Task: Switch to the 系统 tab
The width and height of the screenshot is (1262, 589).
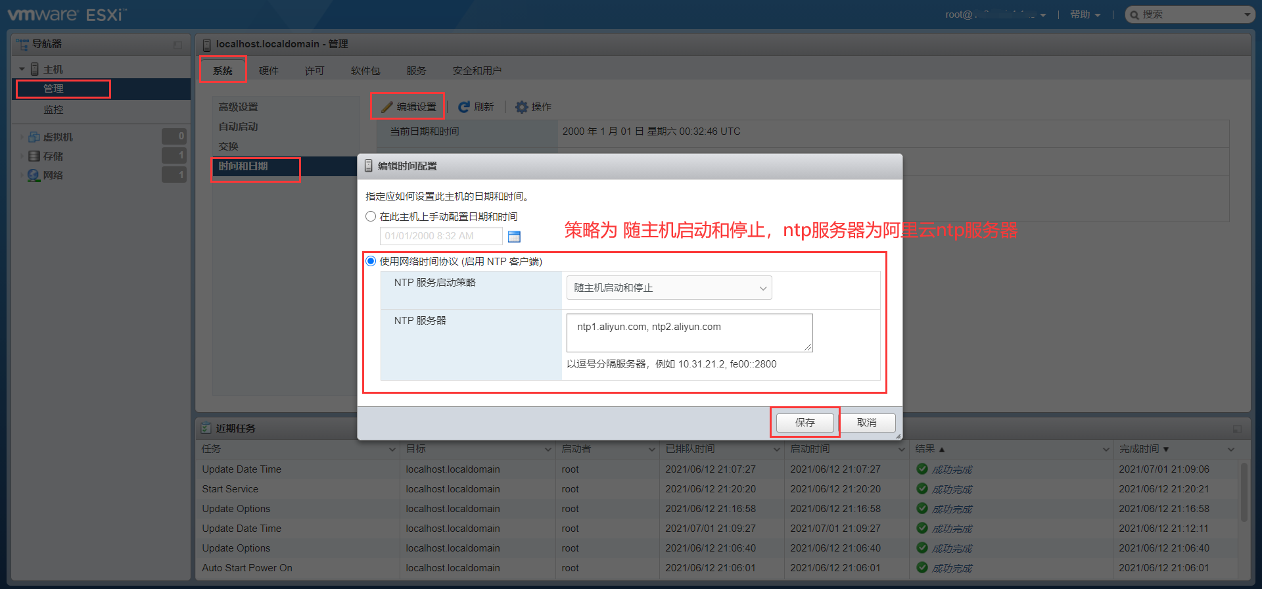Action: [x=223, y=70]
